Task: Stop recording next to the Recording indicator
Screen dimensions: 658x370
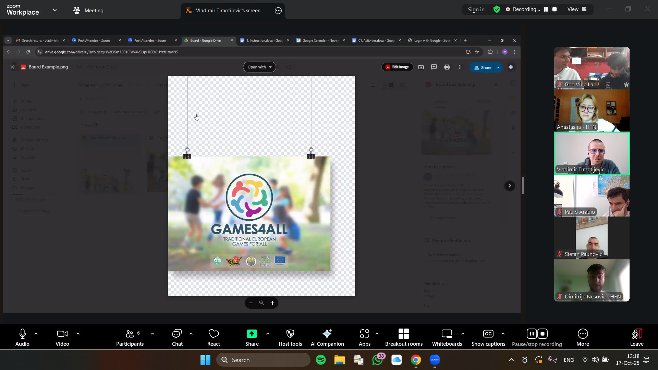Action: click(555, 9)
